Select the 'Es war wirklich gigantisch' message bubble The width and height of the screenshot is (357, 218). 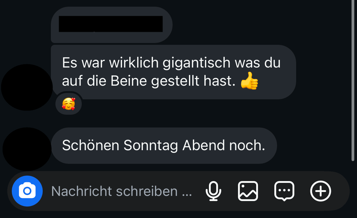click(x=173, y=72)
